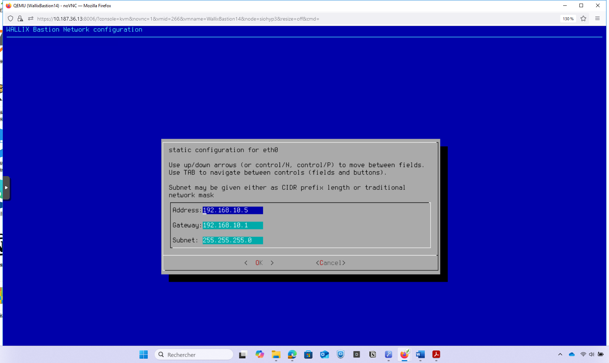Open File Explorer from the taskbar
The image size is (609, 363).
click(276, 355)
